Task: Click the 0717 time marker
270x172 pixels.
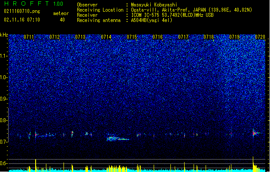Action: click(x=183, y=37)
